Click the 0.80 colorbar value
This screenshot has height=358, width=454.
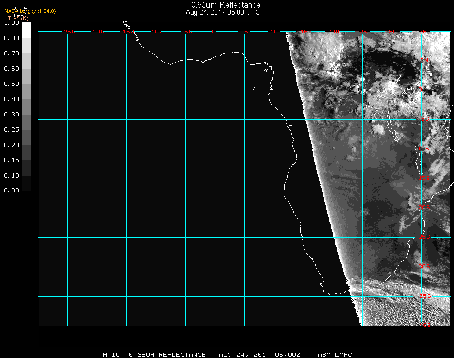[11, 38]
